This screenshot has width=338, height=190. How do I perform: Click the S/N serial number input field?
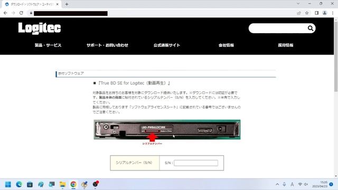196,163
